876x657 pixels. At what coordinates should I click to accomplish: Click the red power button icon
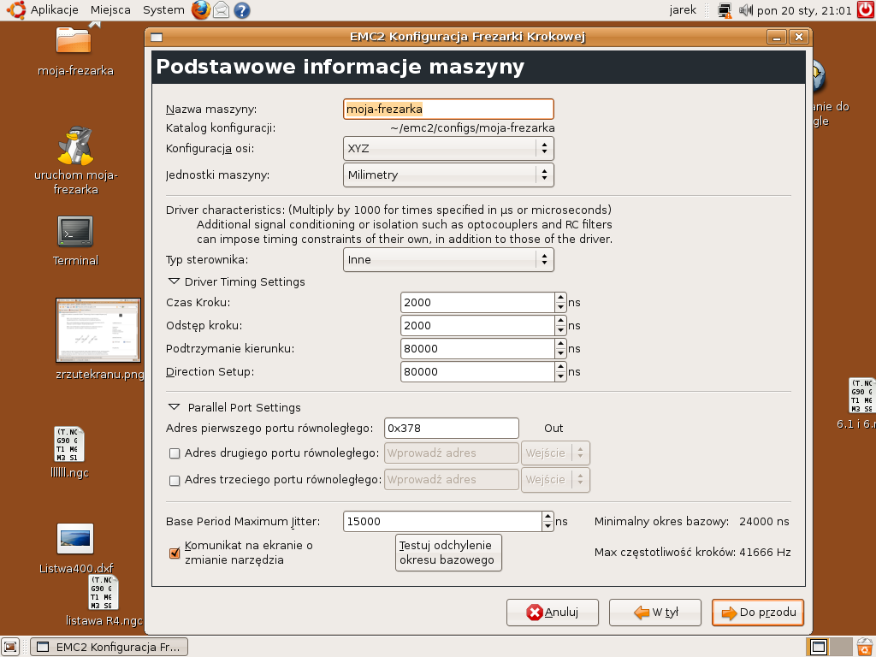pos(866,10)
